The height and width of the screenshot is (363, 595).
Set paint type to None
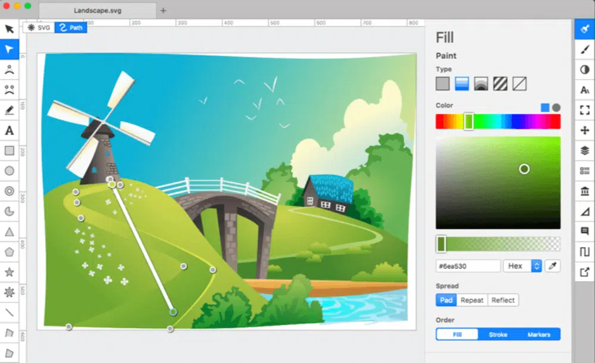[x=519, y=84]
